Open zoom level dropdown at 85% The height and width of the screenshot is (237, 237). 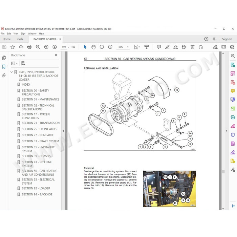[128, 47]
